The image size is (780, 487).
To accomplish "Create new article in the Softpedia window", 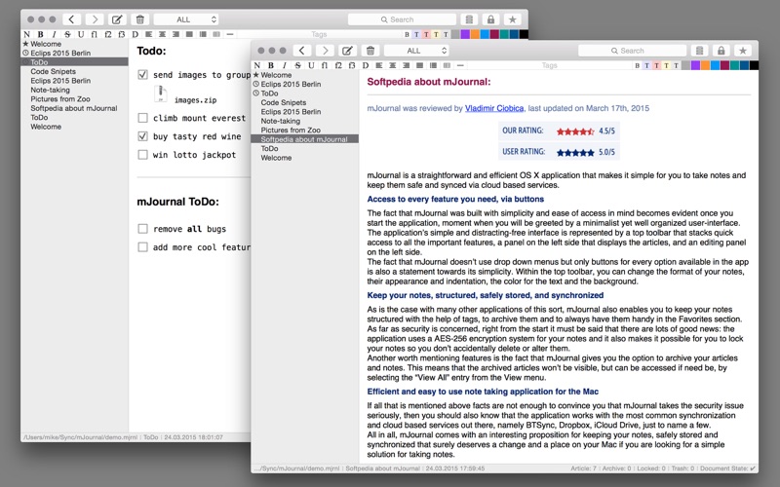I will point(347,51).
